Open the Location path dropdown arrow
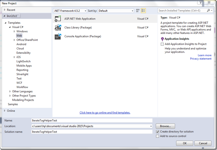217x150 pixels. point(151,126)
